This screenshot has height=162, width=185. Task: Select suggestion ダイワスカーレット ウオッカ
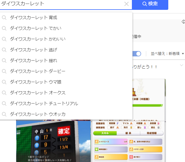[66, 114]
